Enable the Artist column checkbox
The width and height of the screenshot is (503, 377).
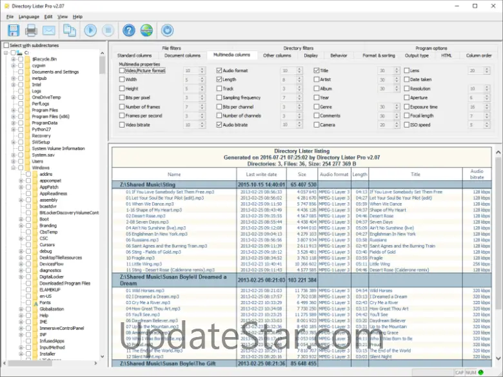[x=316, y=79]
